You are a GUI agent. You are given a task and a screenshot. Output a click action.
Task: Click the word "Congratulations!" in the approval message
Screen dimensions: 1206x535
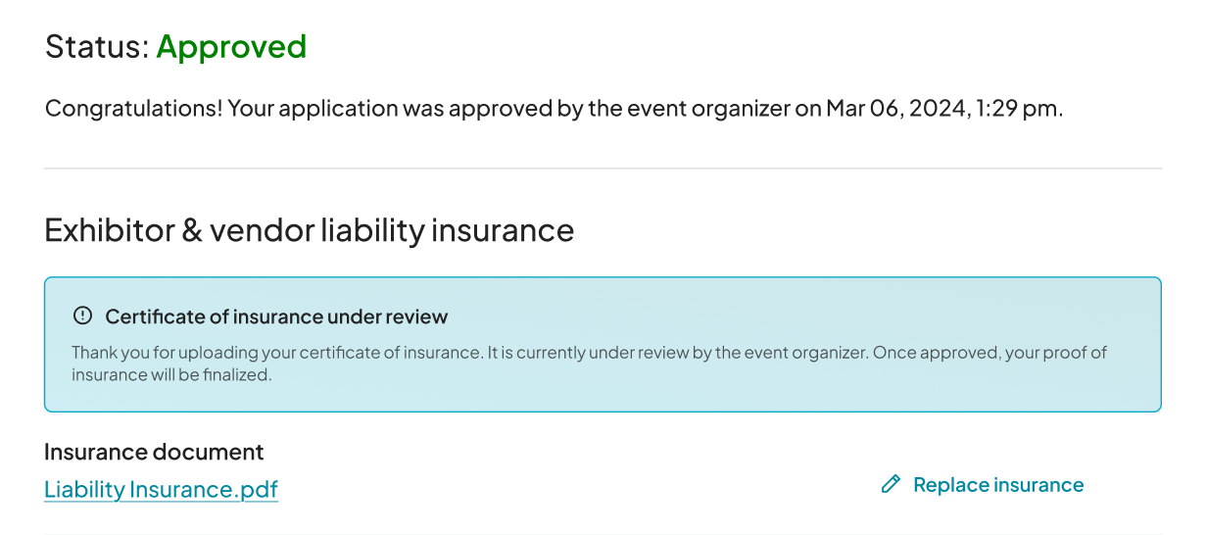coord(134,108)
